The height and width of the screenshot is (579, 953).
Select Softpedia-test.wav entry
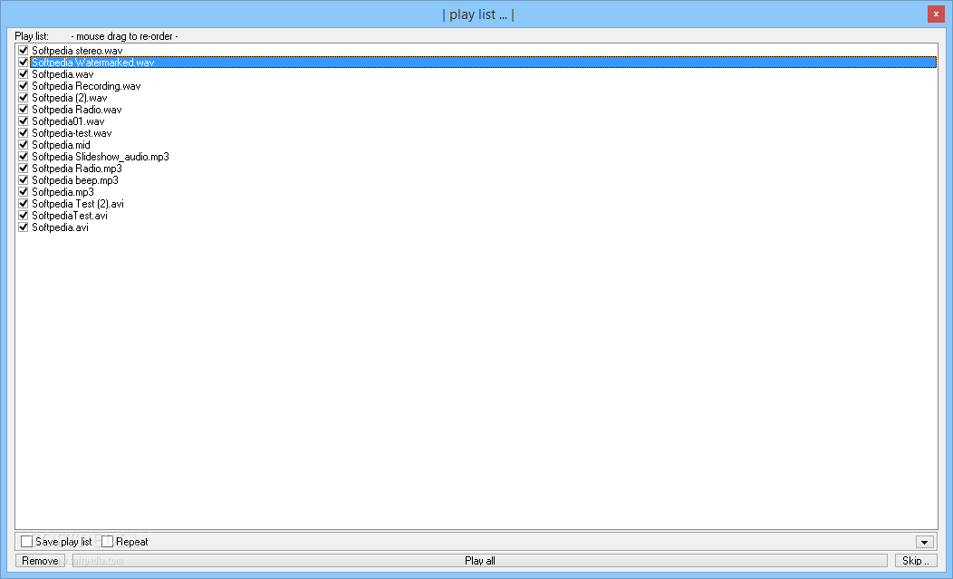click(x=72, y=132)
